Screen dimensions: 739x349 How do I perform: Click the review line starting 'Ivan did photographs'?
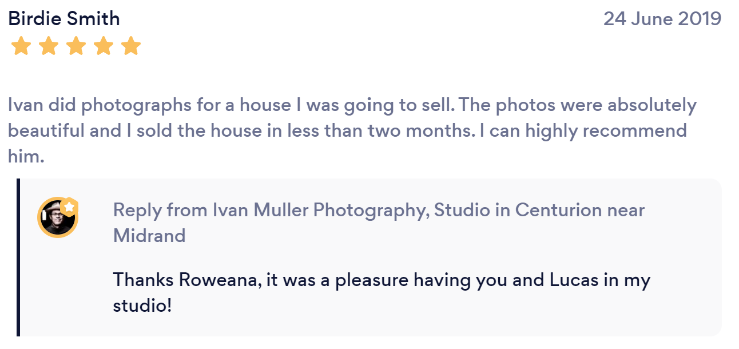pos(352,105)
